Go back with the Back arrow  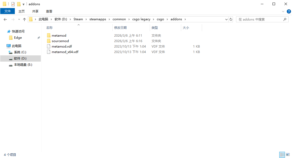tap(5, 19)
